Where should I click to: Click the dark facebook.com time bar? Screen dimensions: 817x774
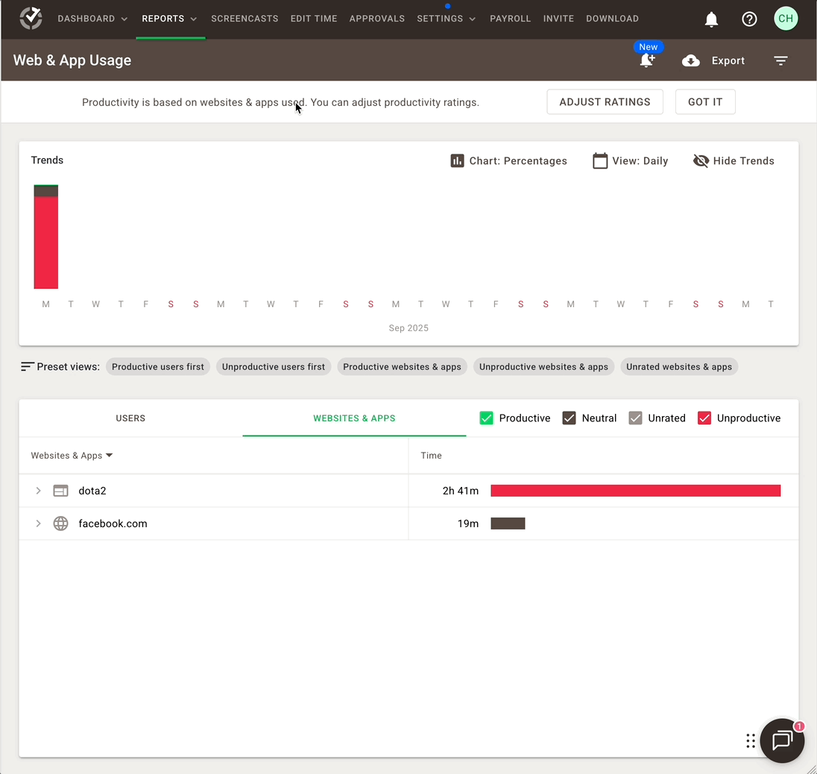pyautogui.click(x=508, y=523)
